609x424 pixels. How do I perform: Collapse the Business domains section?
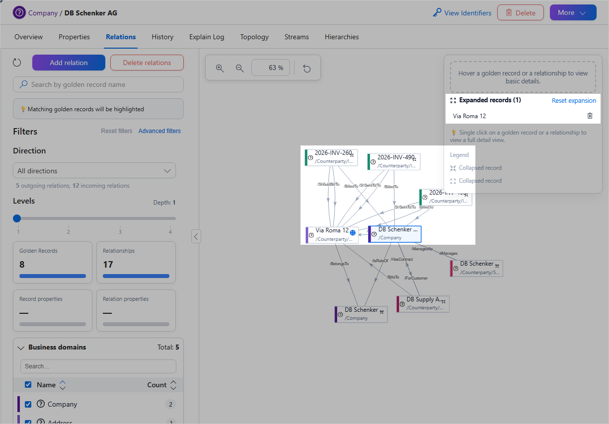pyautogui.click(x=21, y=348)
